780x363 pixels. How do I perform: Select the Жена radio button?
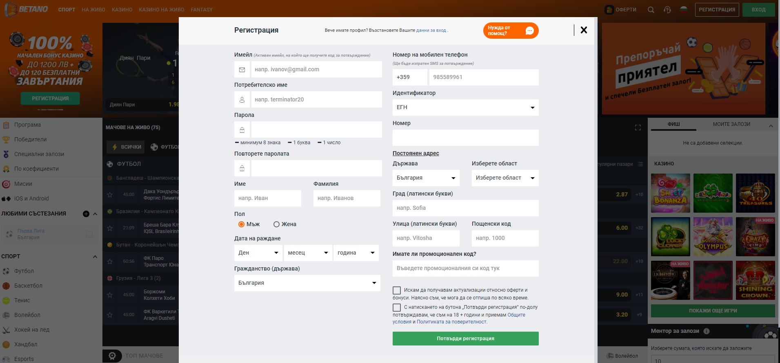pyautogui.click(x=276, y=224)
